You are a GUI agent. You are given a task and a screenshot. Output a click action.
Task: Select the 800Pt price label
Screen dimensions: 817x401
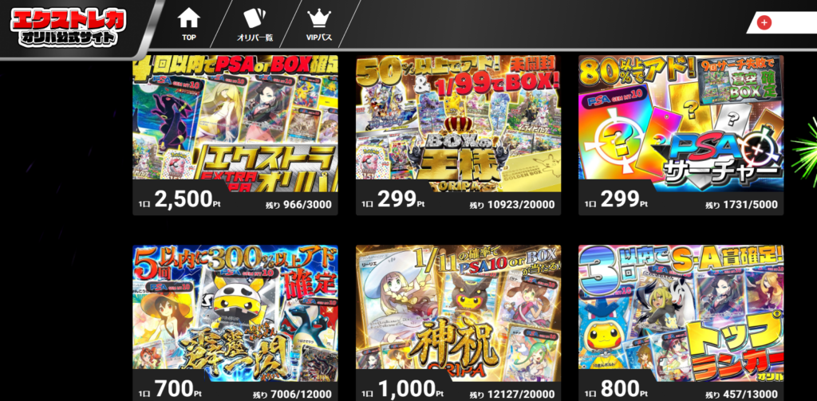617,390
